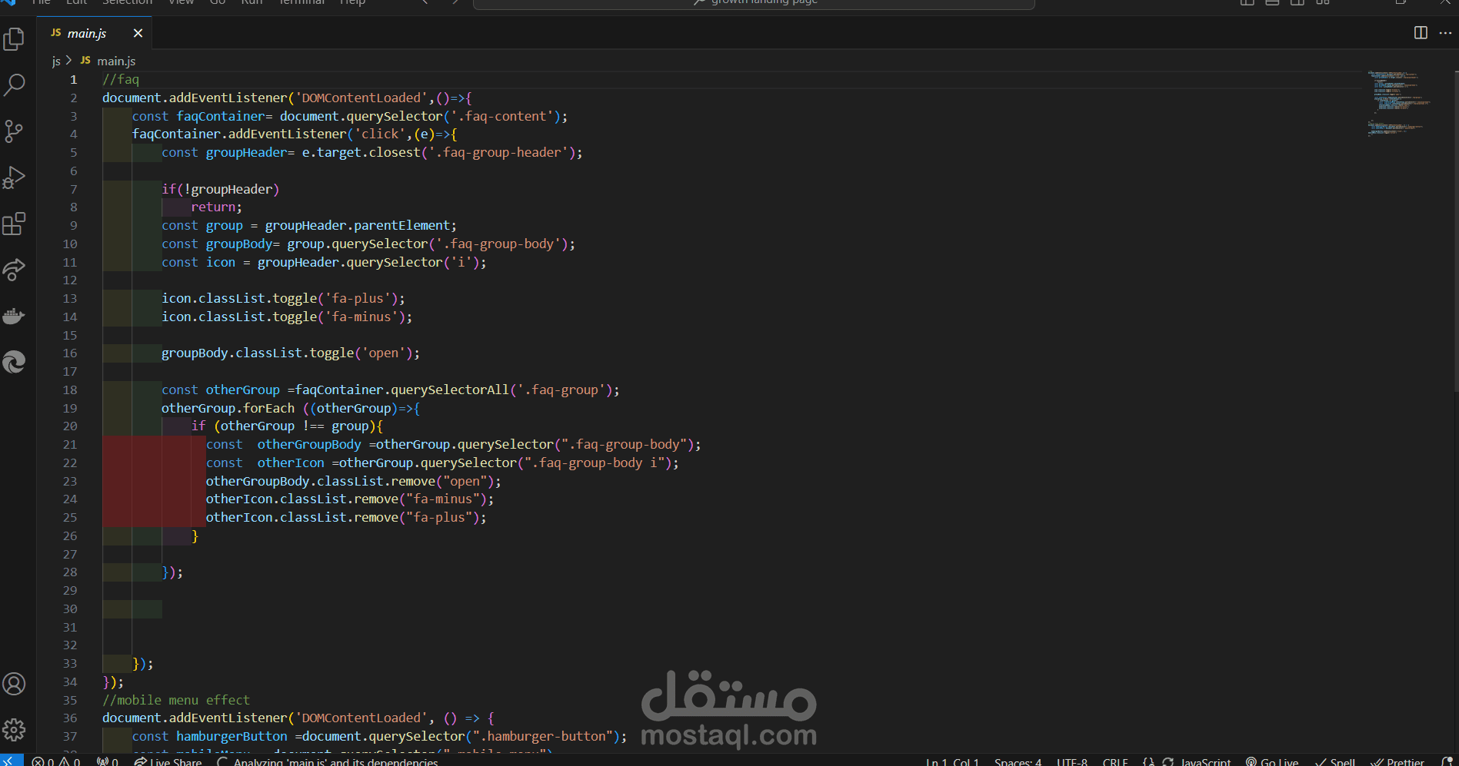
Task: Click the code minimap preview
Action: click(x=1400, y=104)
